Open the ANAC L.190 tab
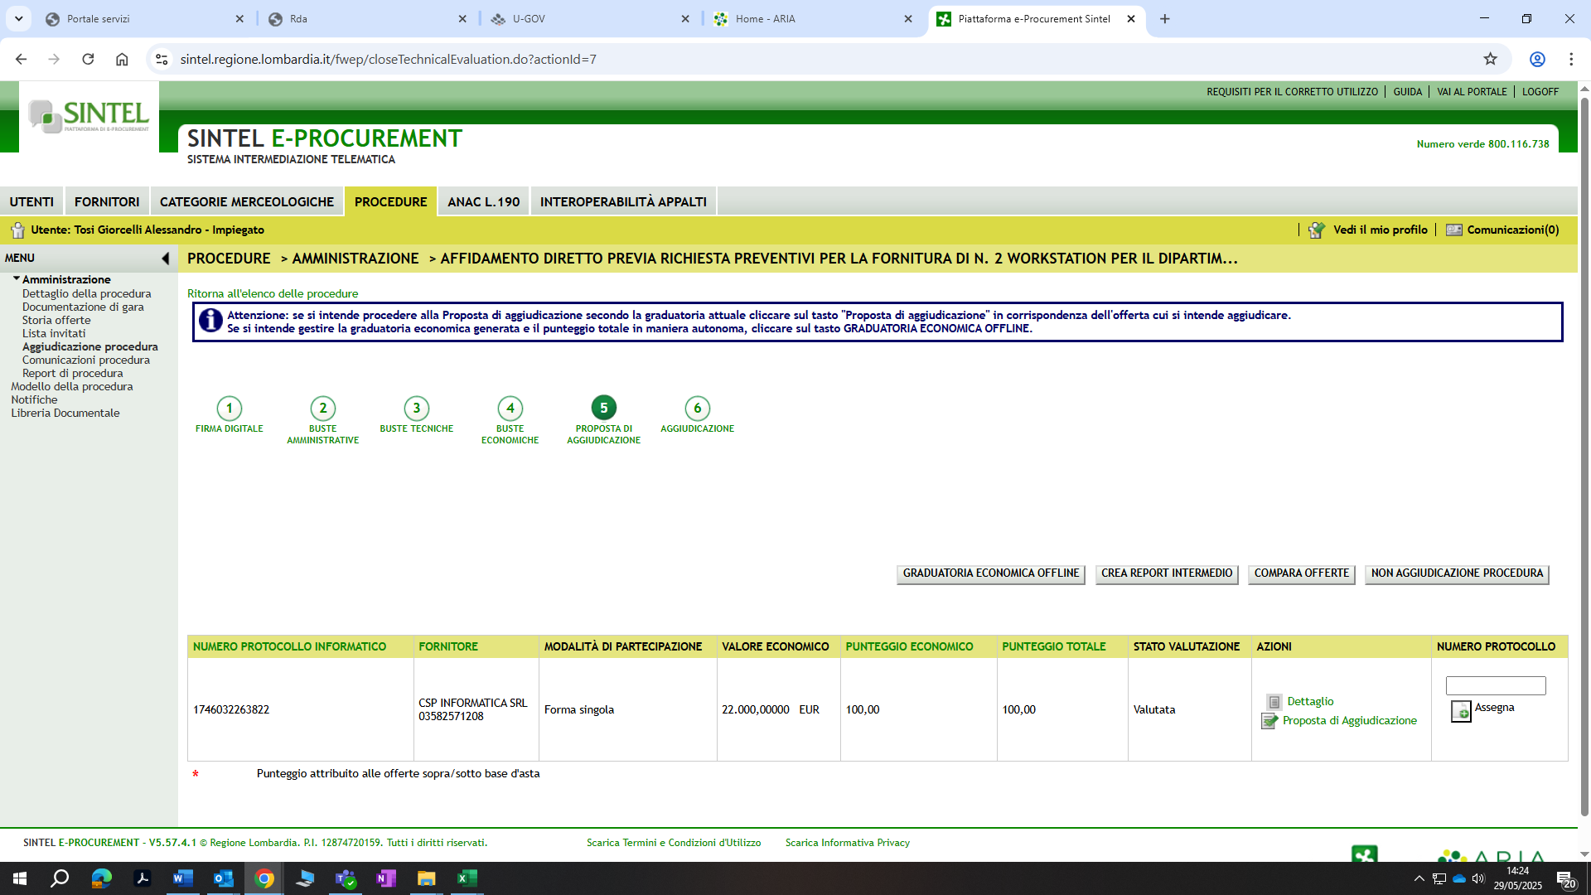The image size is (1591, 895). 483,201
